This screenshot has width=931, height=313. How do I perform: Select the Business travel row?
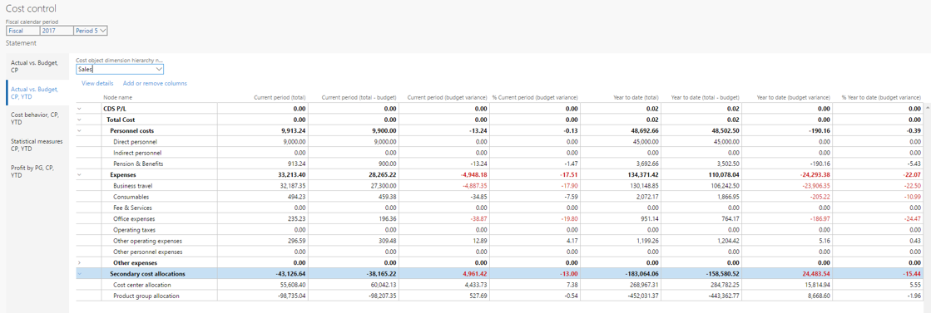498,185
